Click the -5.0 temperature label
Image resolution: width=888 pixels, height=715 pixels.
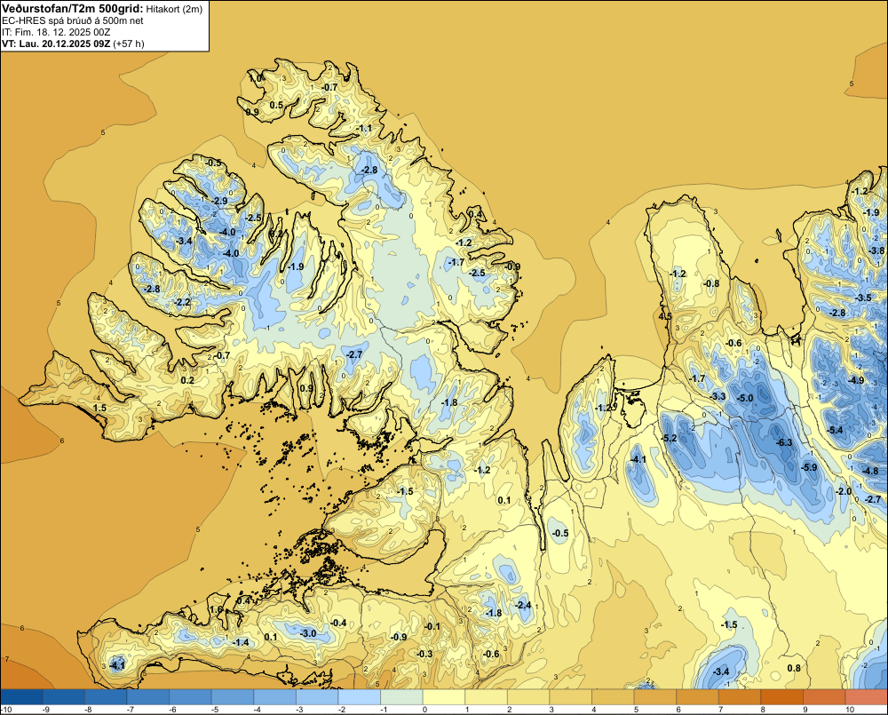pos(746,398)
